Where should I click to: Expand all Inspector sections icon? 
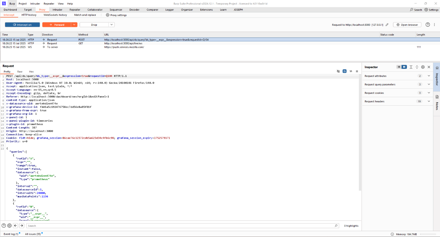click(x=411, y=67)
